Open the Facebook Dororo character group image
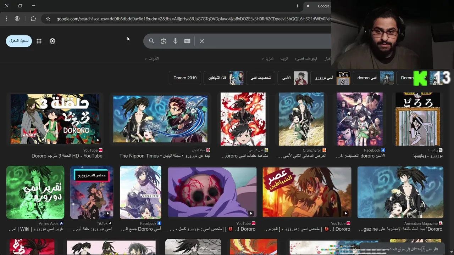Screen dimensions: 454x255 [360, 119]
